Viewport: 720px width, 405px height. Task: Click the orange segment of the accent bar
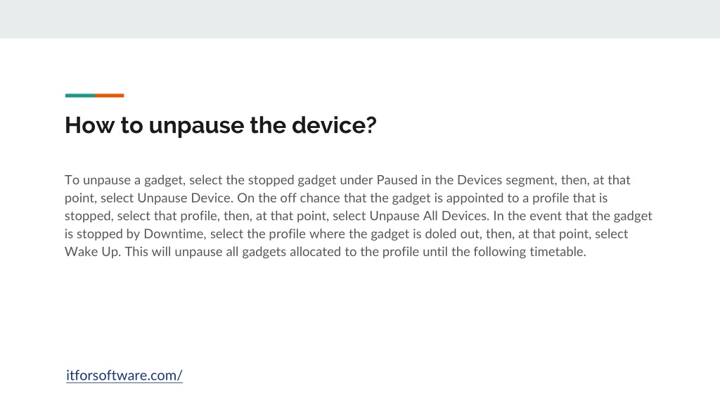coord(109,96)
